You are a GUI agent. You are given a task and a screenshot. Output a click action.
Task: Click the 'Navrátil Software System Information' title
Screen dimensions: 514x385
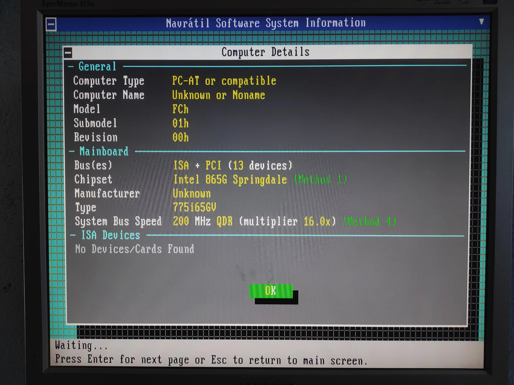[266, 23]
